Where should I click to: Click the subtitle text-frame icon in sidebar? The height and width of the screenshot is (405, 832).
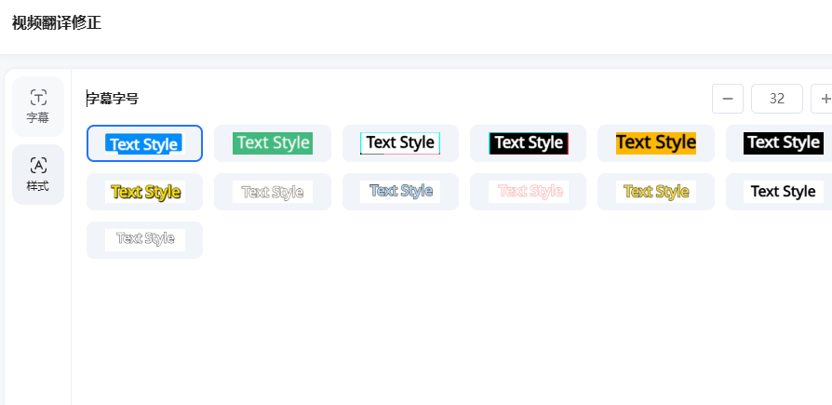[38, 97]
